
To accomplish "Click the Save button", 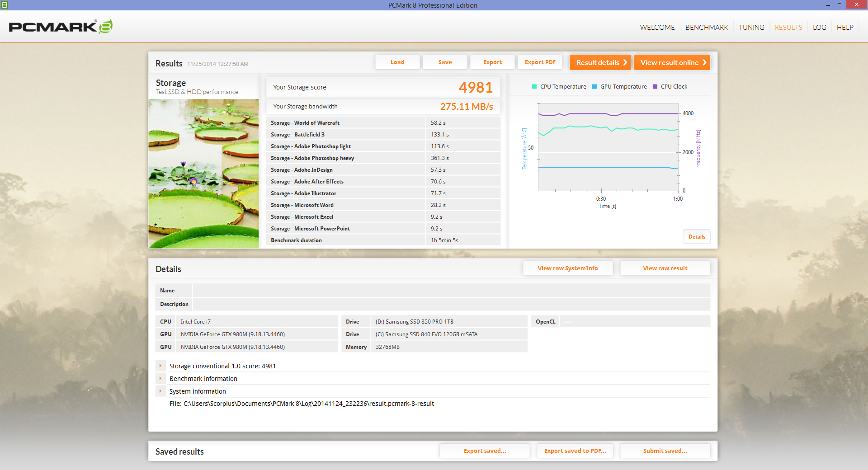I will tap(445, 62).
